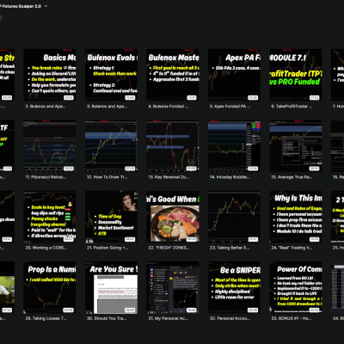Click title '33. BONUS #1 - Ho...'

tap(292, 318)
